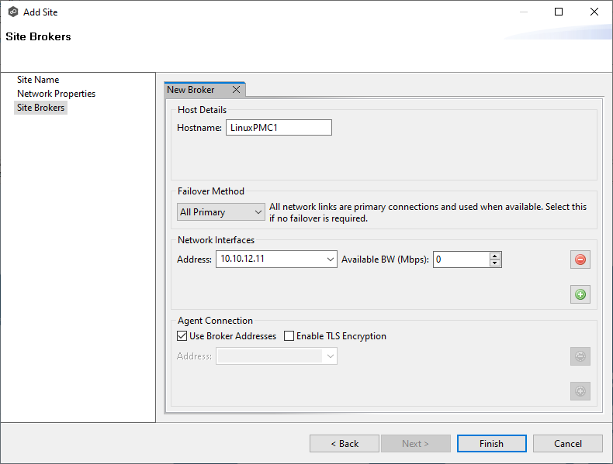Uncheck the Use Broker Addresses checkbox

point(182,336)
